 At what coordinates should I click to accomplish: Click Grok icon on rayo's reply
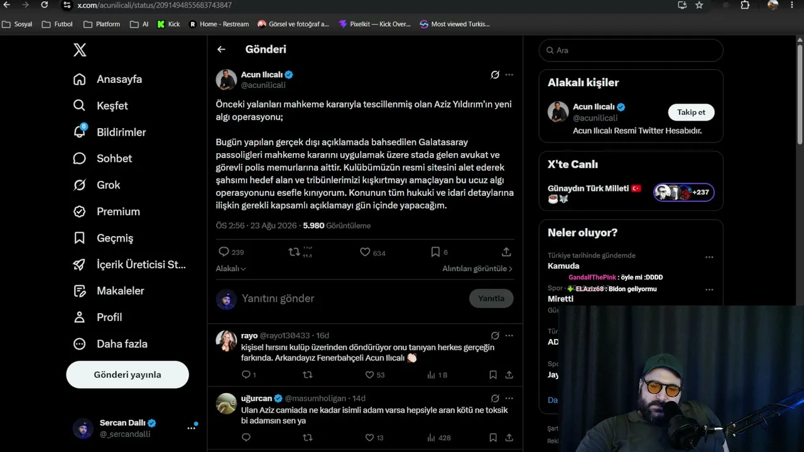(x=495, y=336)
